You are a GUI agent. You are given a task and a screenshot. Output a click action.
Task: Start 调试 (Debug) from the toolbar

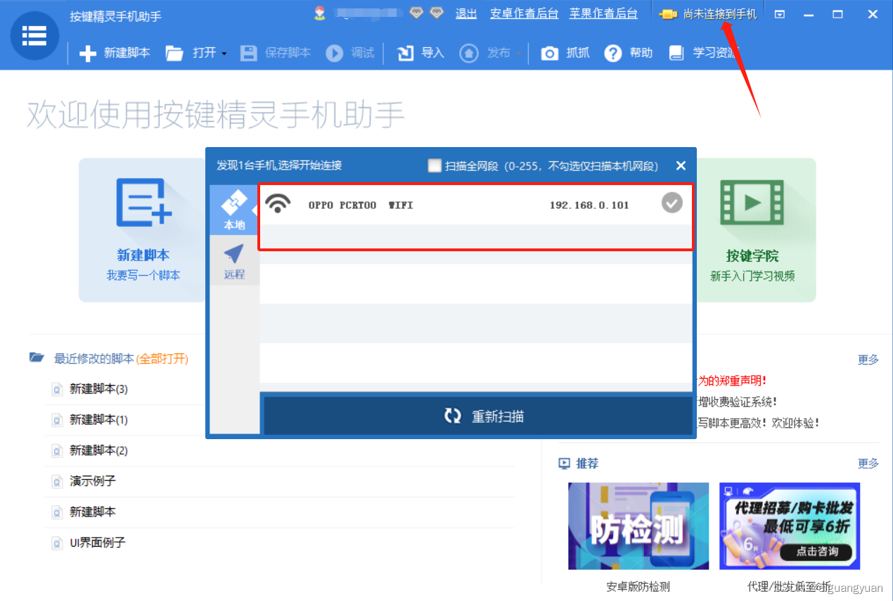click(335, 53)
